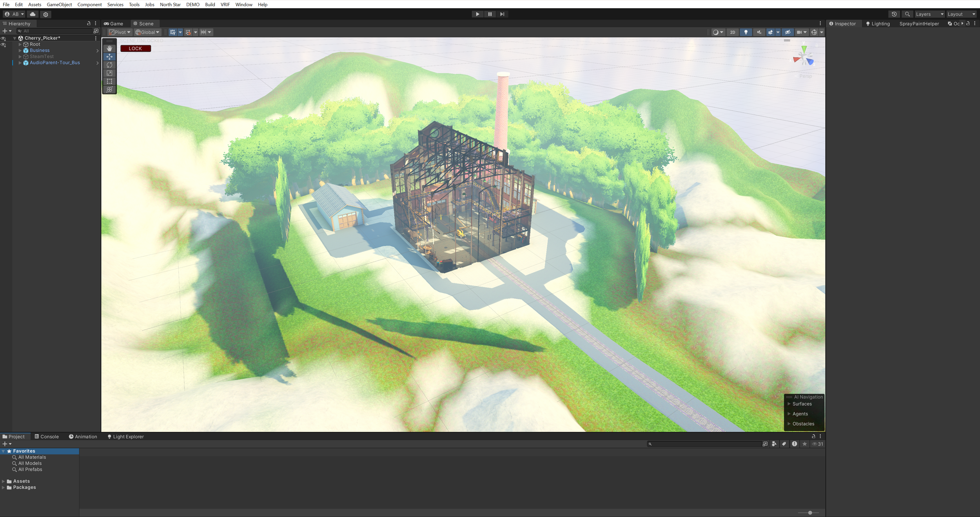This screenshot has height=517, width=980.
Task: Select the Scale tool in scene toolbar
Action: [x=109, y=73]
